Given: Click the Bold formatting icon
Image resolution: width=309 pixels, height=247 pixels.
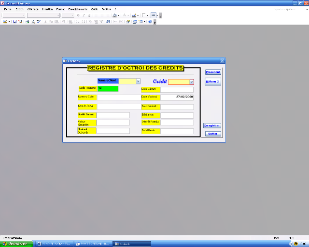Looking at the screenshot, I should [78, 15].
